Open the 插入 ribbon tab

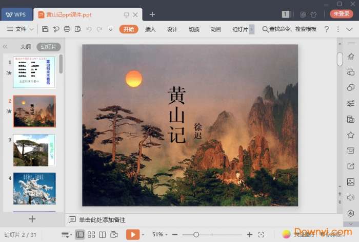pyautogui.click(x=150, y=29)
